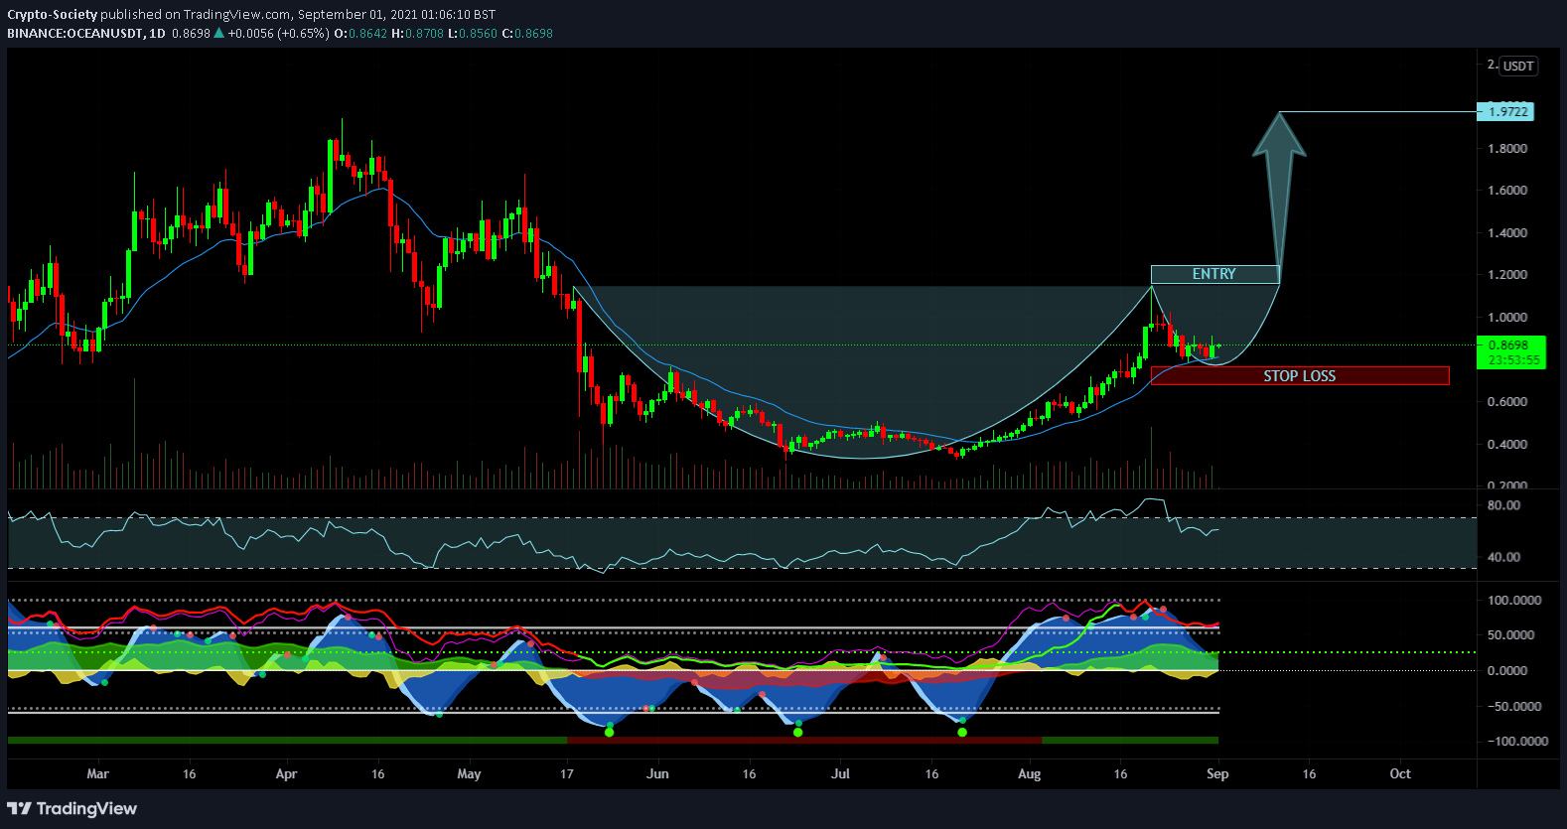Viewport: 1567px width, 829px height.
Task: Click the 0.6000 price axis label
Action: point(1506,401)
